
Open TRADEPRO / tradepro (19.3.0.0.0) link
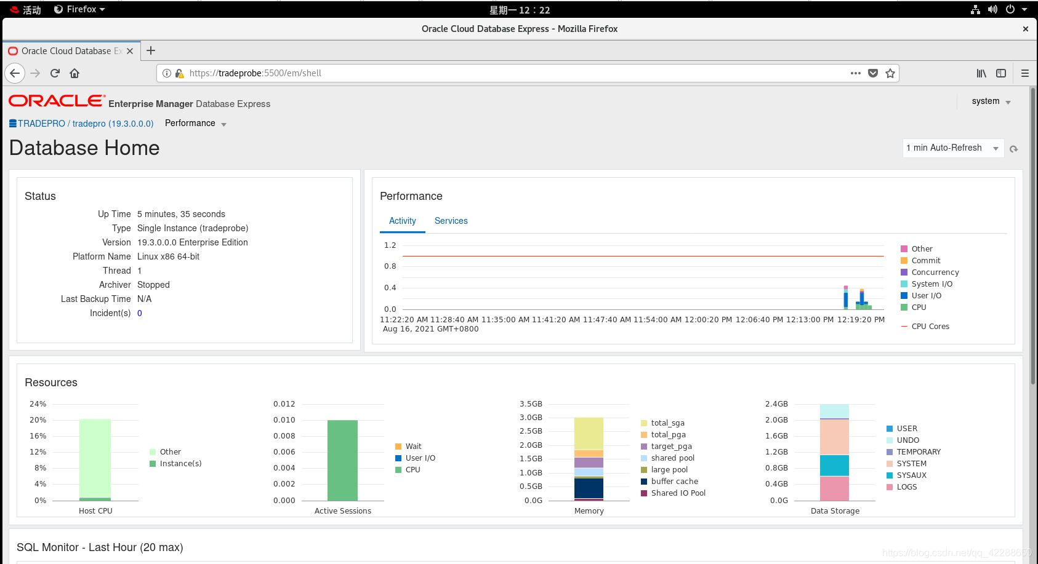click(x=86, y=124)
